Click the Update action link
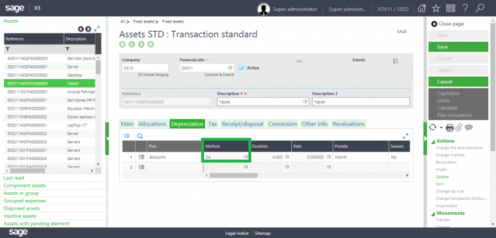496x238 pixels. [x=442, y=177]
